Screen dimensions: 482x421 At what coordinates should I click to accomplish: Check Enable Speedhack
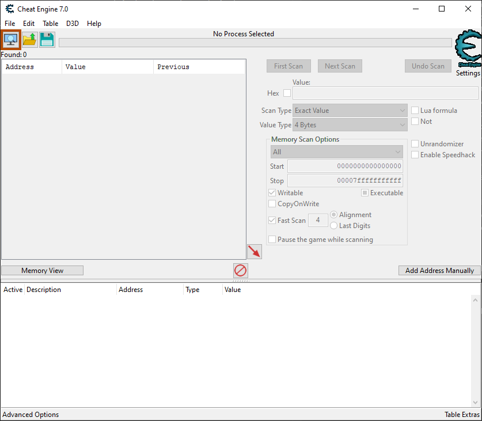tap(415, 155)
